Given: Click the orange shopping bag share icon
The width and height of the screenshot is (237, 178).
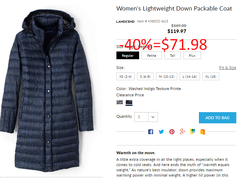Looking at the screenshot, I should point(203,131).
